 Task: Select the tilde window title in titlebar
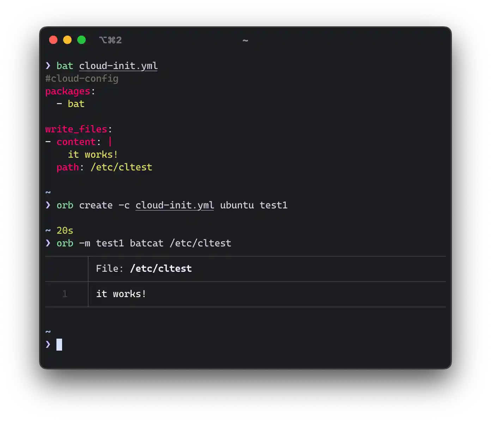tap(245, 40)
